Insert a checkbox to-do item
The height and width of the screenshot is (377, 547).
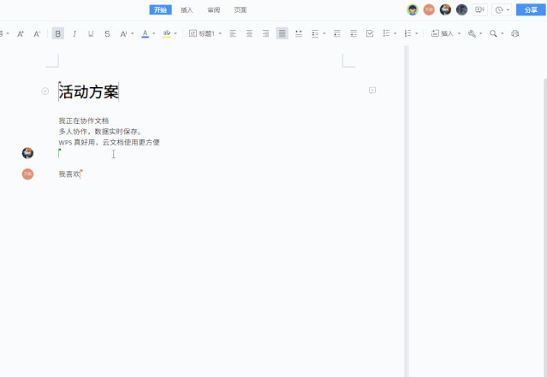(370, 34)
